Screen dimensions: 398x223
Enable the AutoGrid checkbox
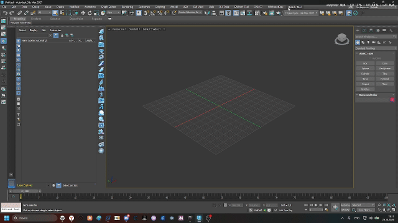(x=371, y=58)
